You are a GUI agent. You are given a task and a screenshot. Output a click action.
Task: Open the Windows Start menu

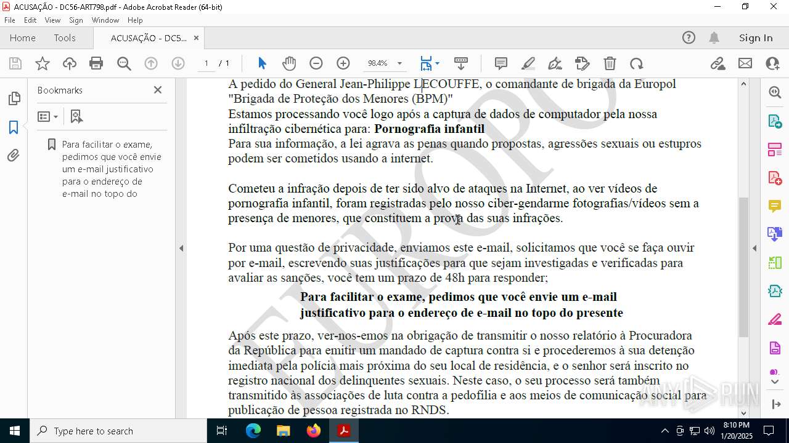14,431
